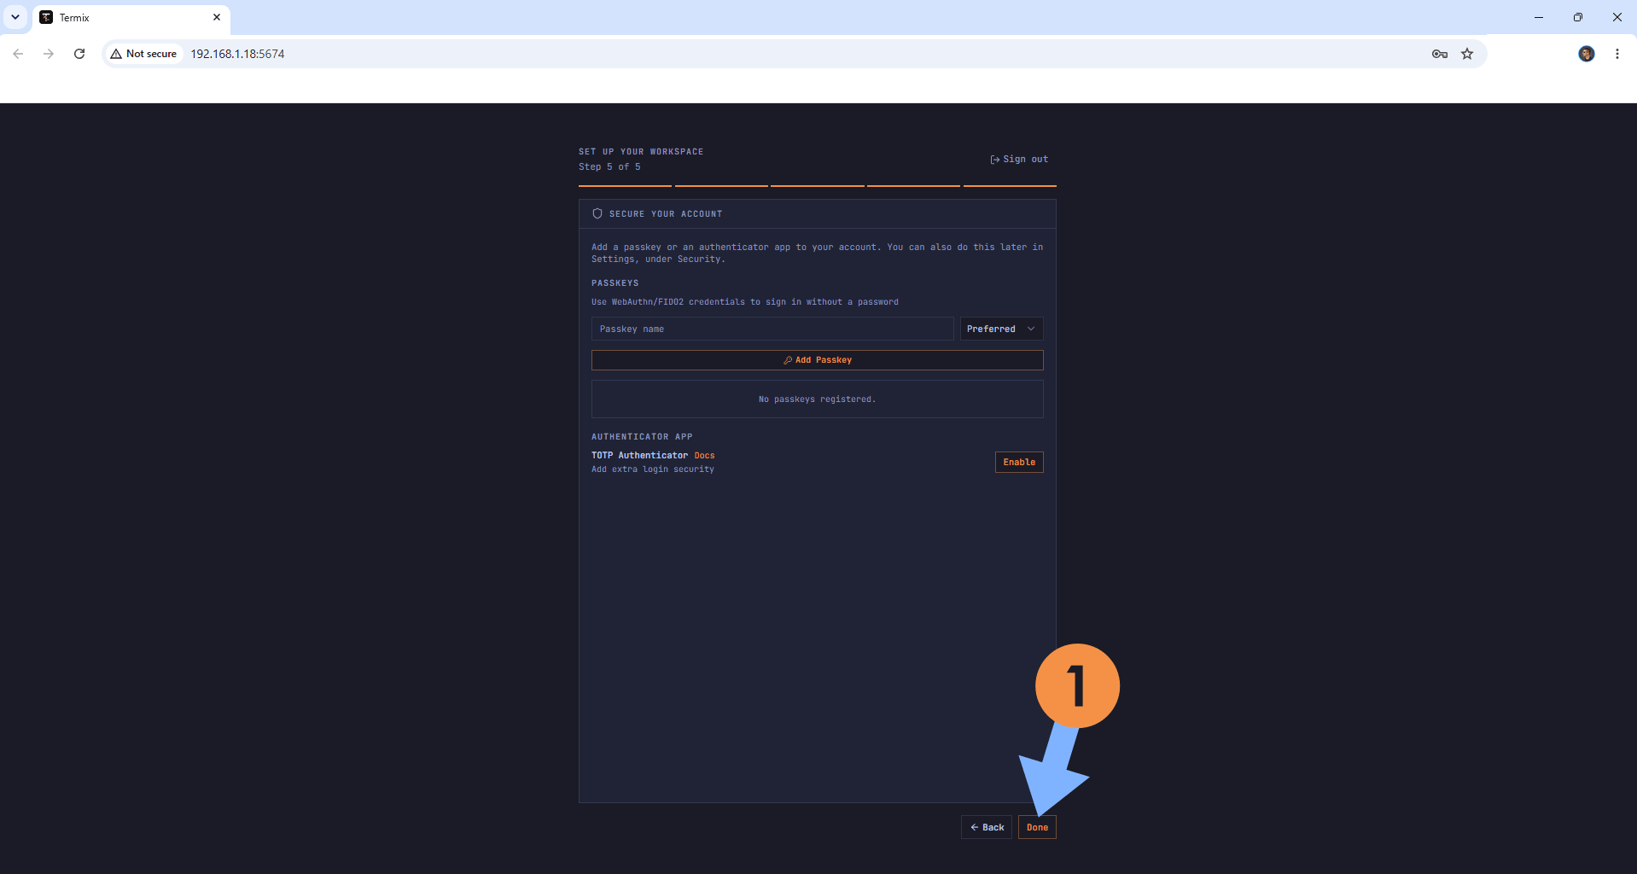
Task: Click the 'SET UP YOUR WORKSPACE' heading
Action: pyautogui.click(x=641, y=152)
